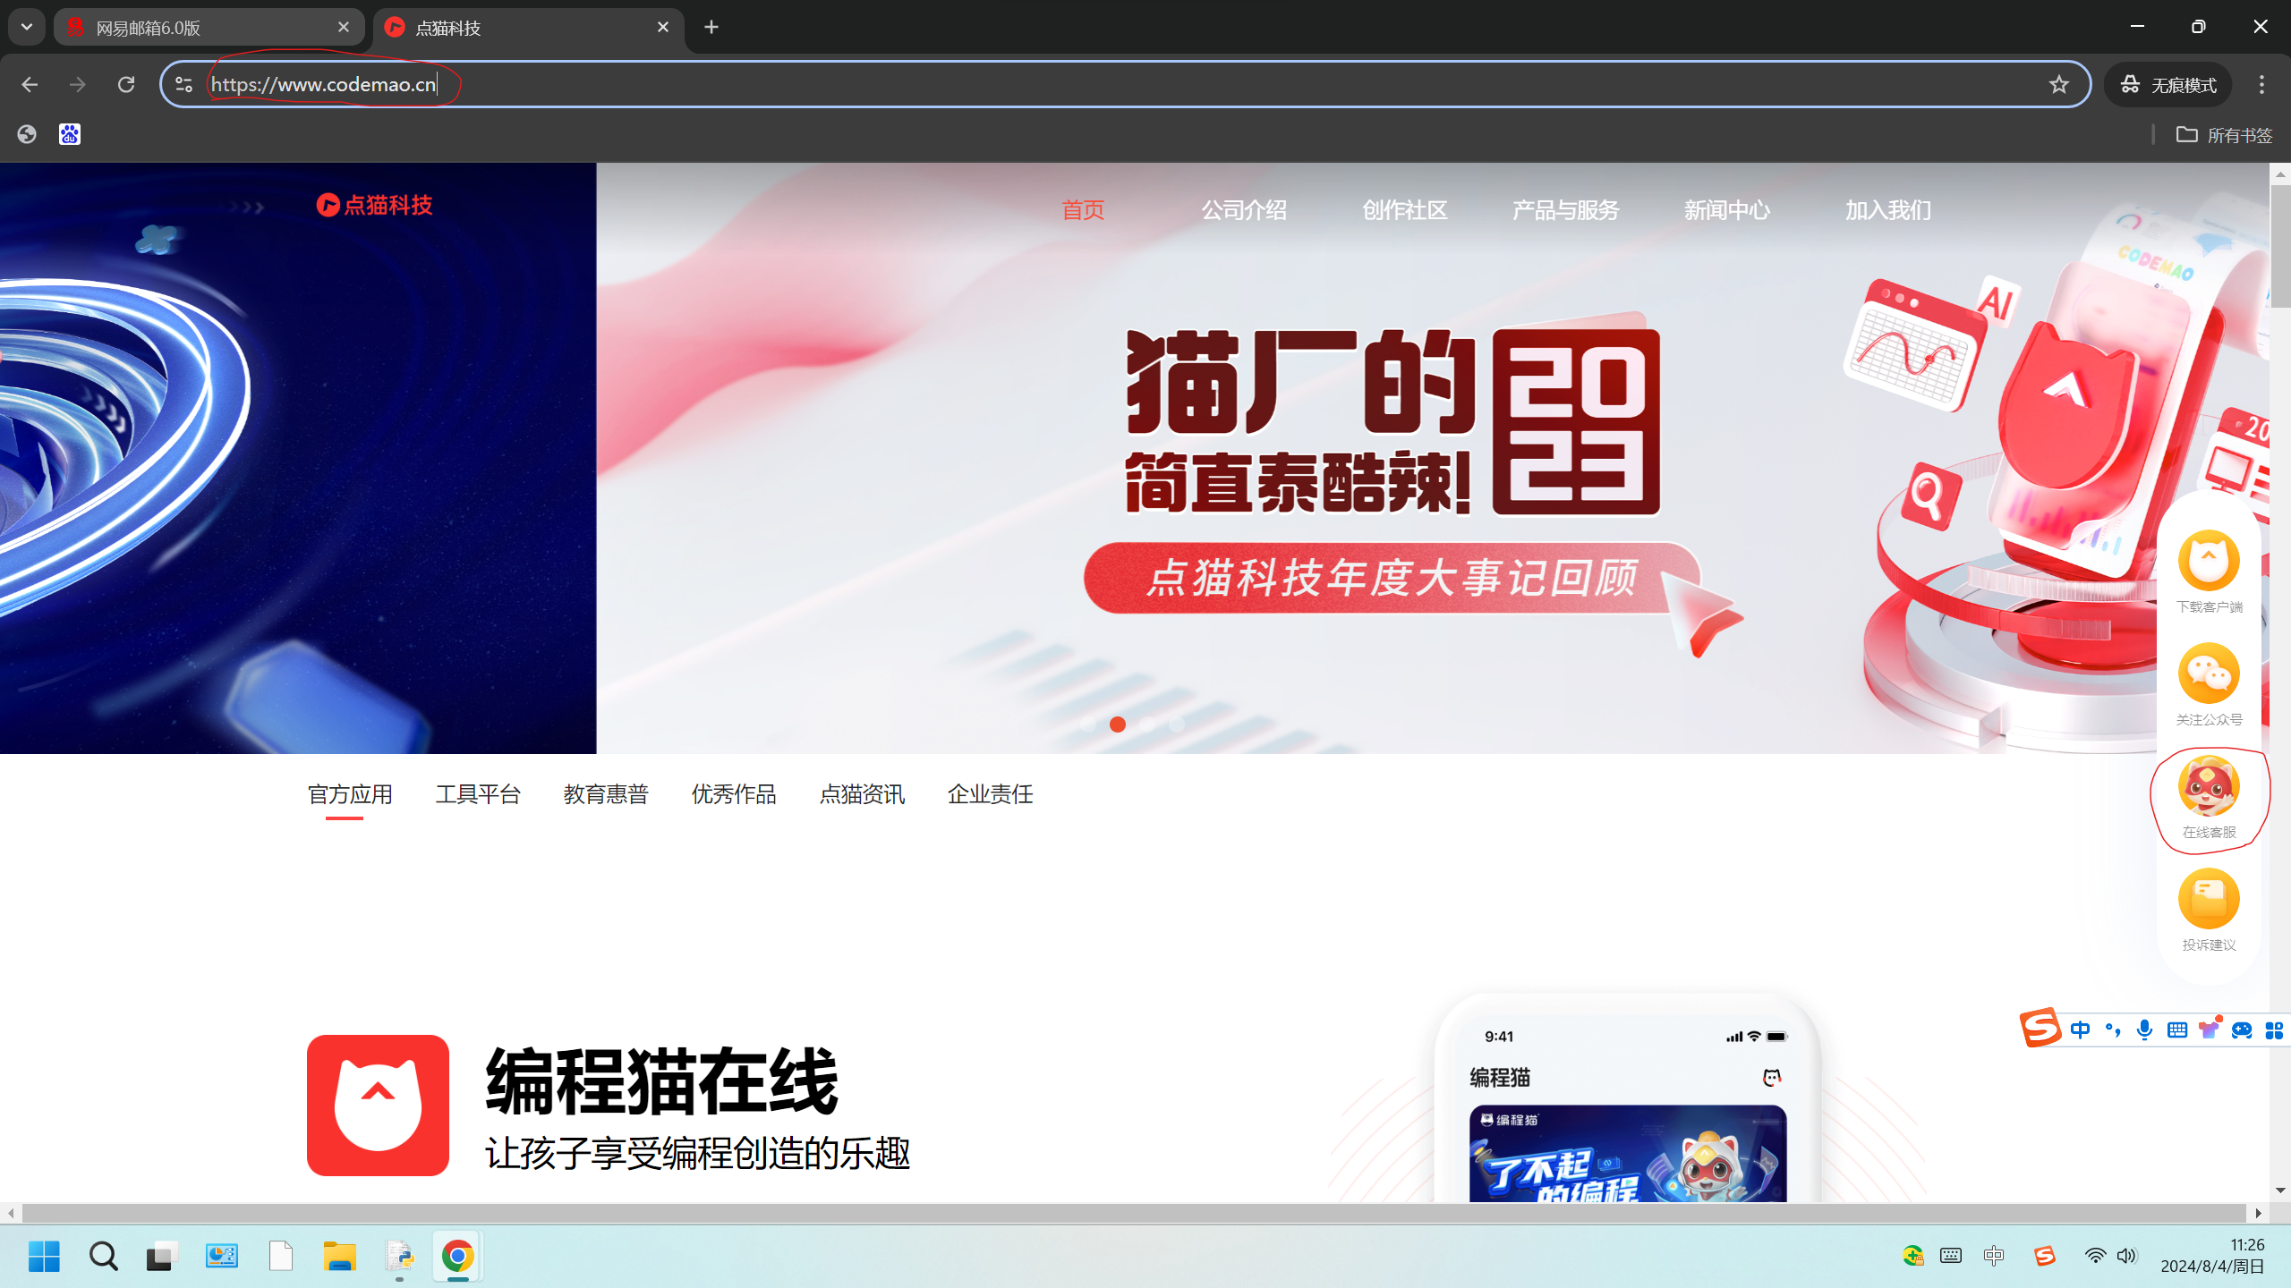Open 公司介绍 navigation item

point(1244,210)
